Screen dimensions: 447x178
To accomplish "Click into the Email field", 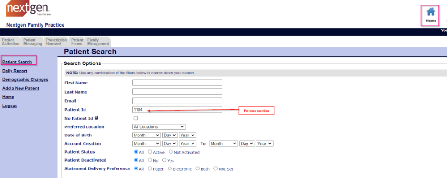I will [177, 101].
